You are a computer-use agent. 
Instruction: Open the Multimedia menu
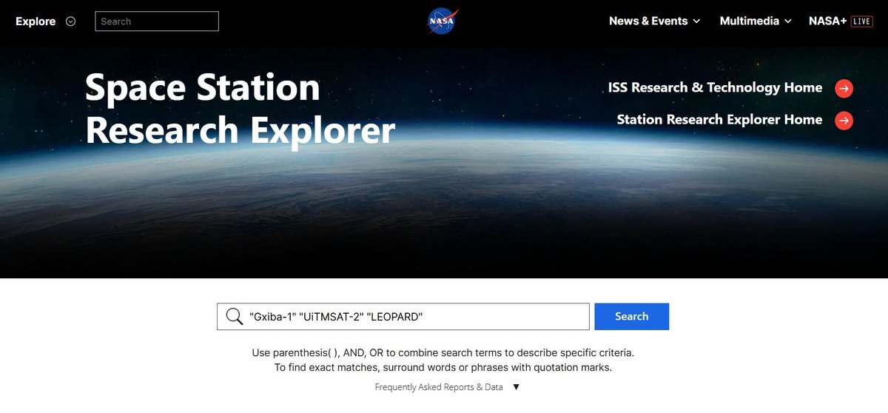pos(750,21)
